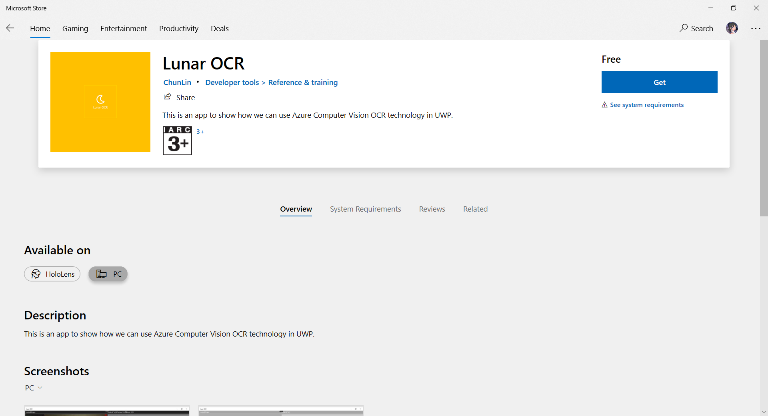Screen dimensions: 768x416
Task: Open the user profile avatar
Action: [x=732, y=28]
